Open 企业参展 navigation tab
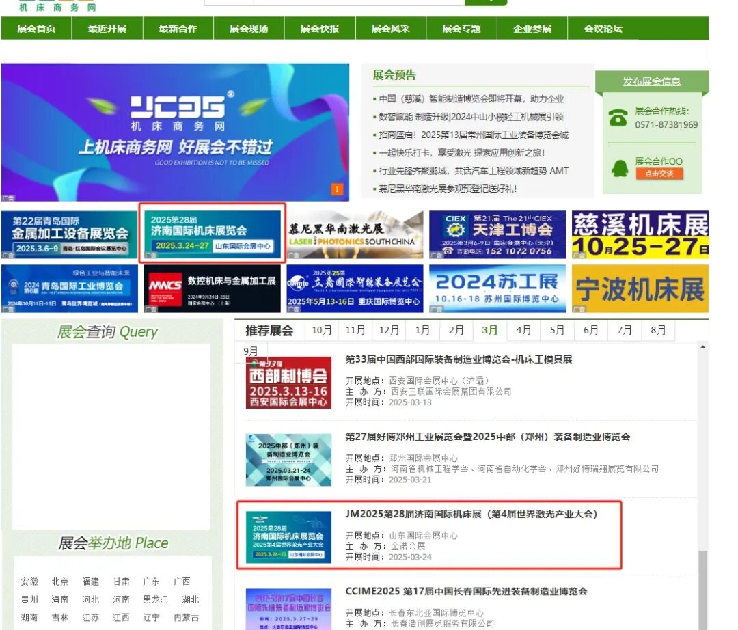The width and height of the screenshot is (738, 630). pyautogui.click(x=532, y=29)
